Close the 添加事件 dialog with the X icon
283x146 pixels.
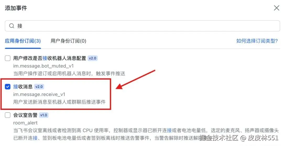[276, 8]
